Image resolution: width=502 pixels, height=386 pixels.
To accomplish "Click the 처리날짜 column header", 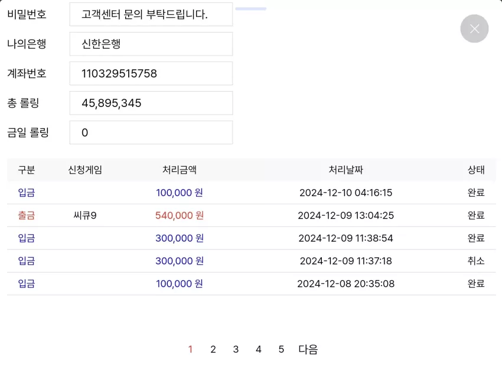I will (345, 170).
